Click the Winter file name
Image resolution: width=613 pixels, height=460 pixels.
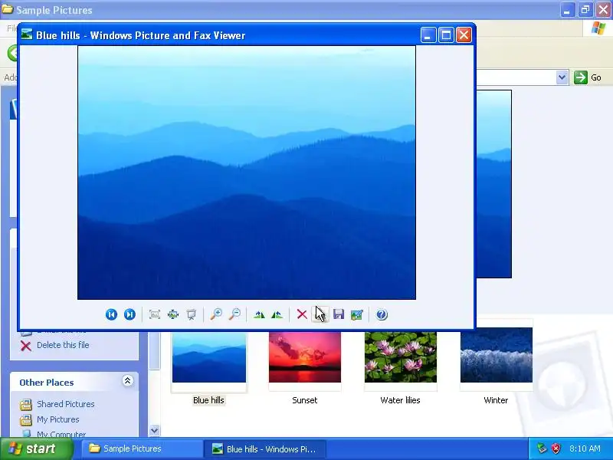point(496,400)
